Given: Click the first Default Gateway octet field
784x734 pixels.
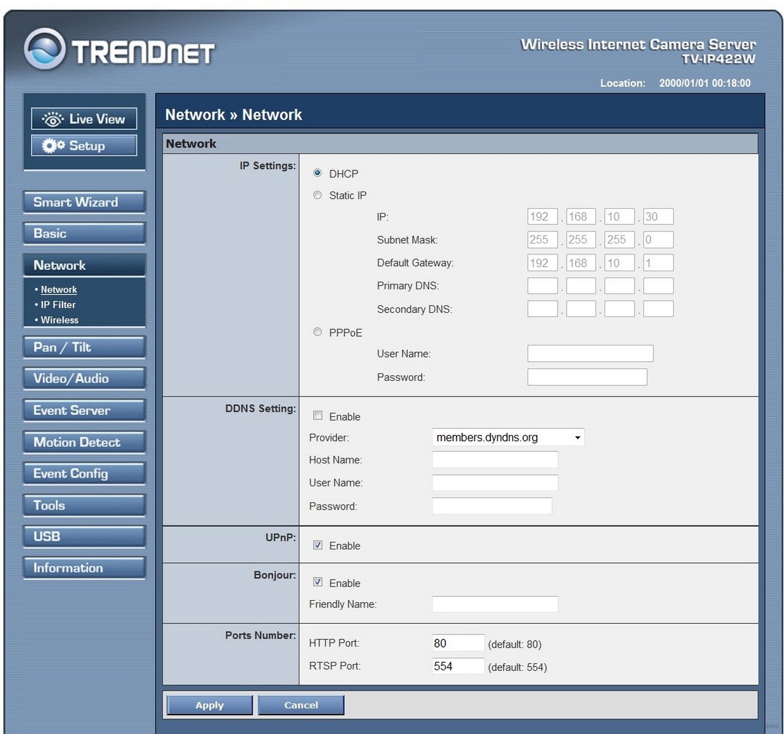Looking at the screenshot, I should [x=542, y=263].
